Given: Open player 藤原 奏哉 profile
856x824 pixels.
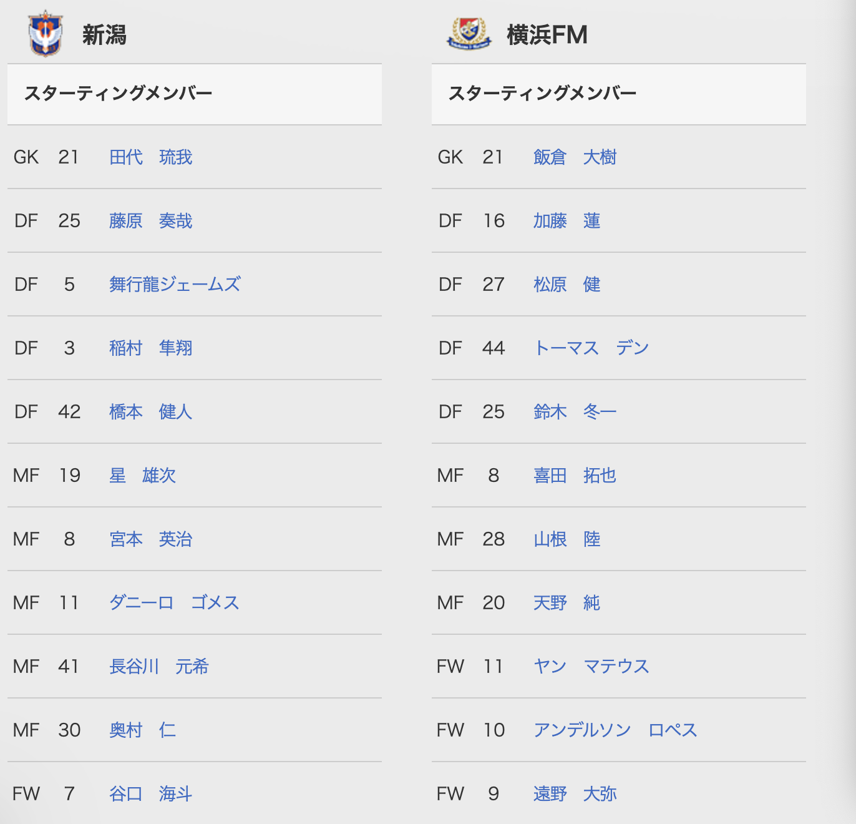Looking at the screenshot, I should [150, 221].
